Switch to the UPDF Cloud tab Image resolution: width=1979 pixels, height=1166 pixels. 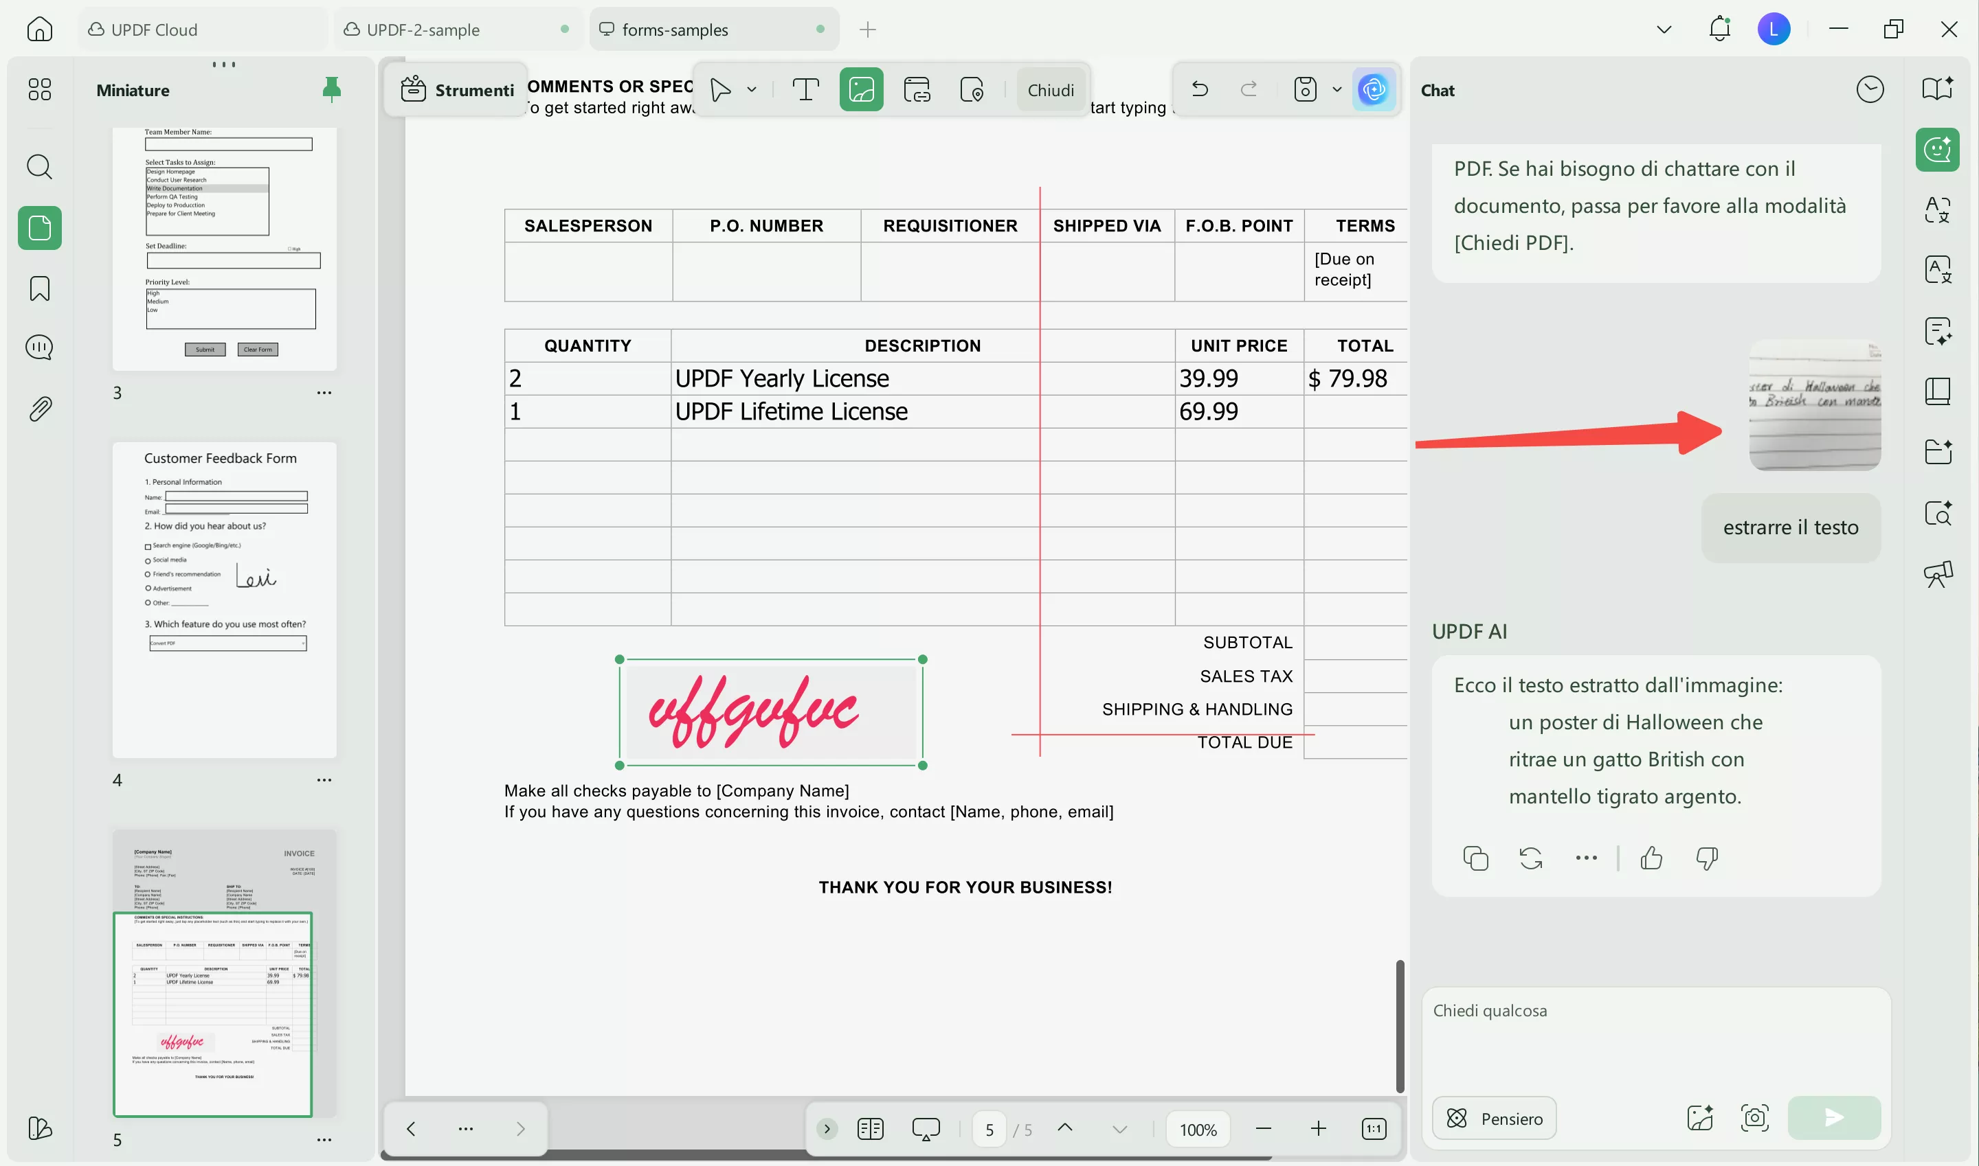[154, 30]
